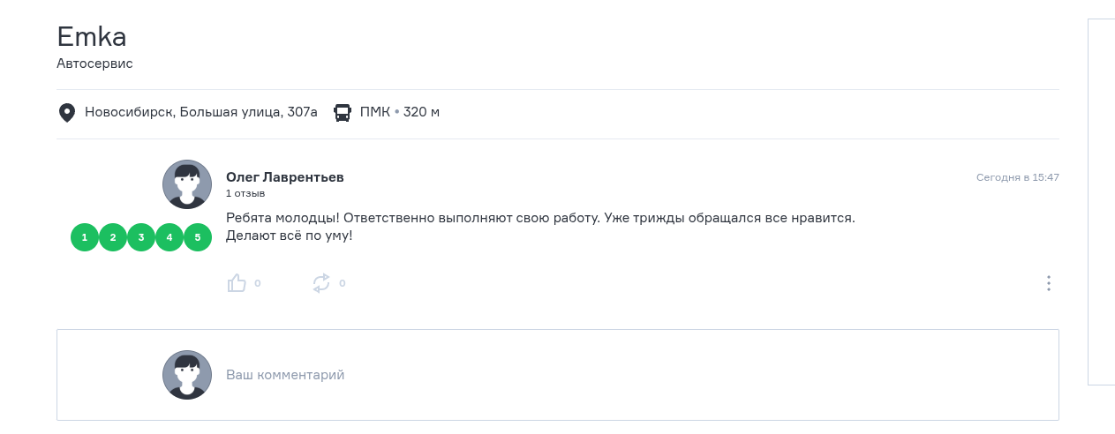Click the 'Сегодня в 15:47' timestamp
The height and width of the screenshot is (434, 1115).
tap(1017, 177)
